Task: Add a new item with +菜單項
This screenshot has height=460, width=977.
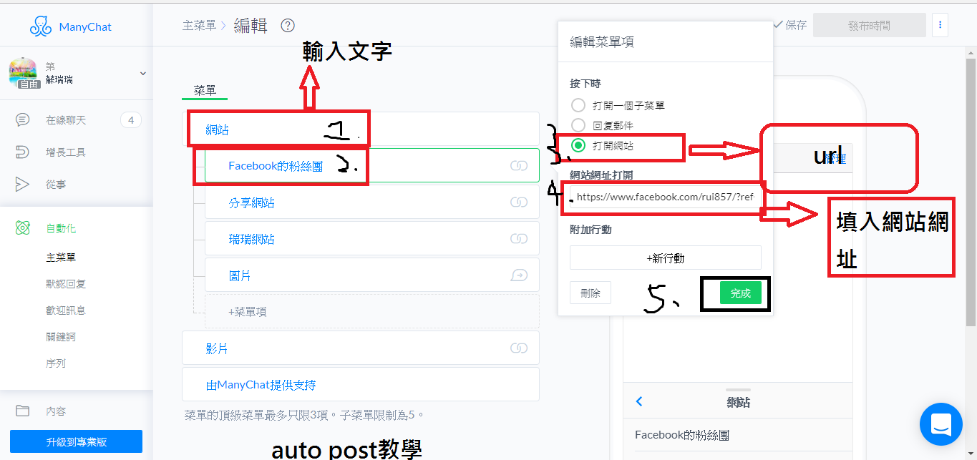Action: 372,312
